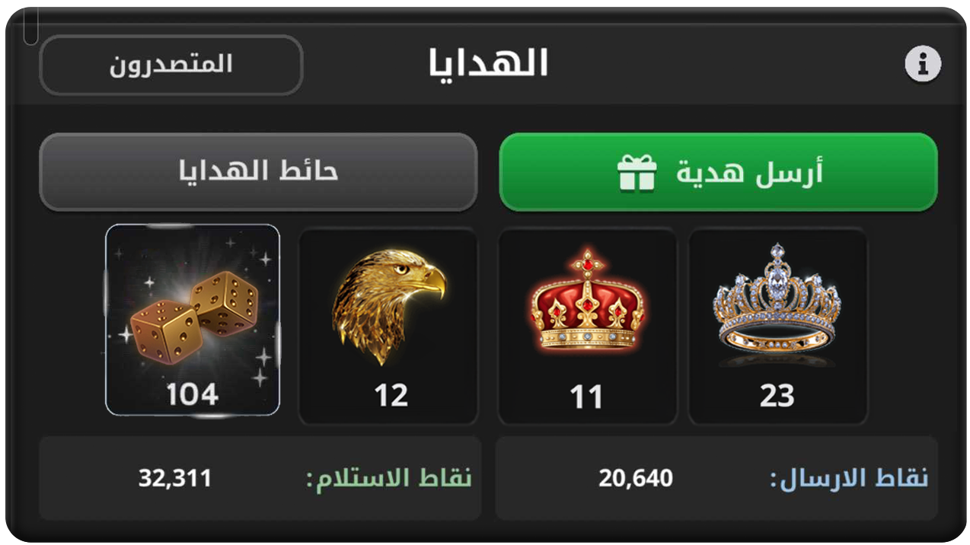Choose the red royal crown gift
The image size is (970, 545).
(x=587, y=301)
